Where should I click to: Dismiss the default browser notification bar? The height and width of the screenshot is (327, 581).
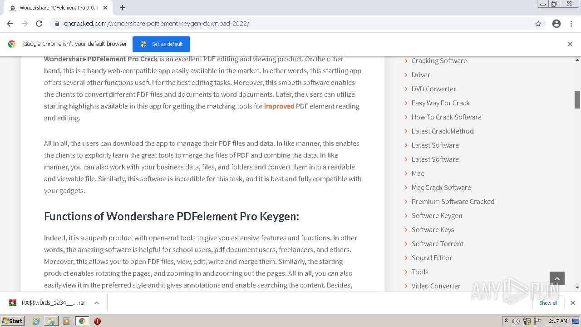tap(570, 44)
